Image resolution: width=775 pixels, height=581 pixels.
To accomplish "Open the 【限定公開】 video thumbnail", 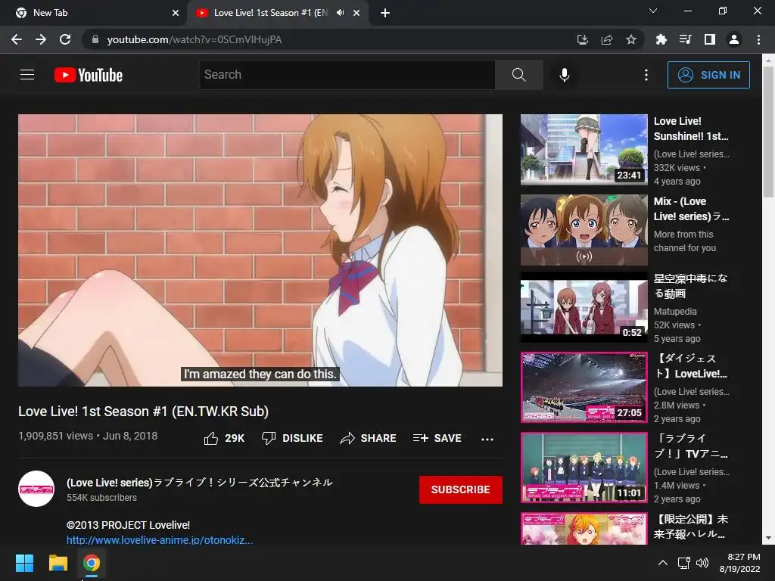I will [584, 528].
